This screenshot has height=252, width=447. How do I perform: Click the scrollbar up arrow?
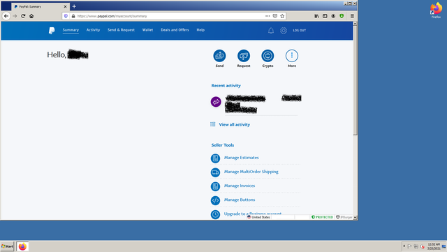tap(355, 24)
